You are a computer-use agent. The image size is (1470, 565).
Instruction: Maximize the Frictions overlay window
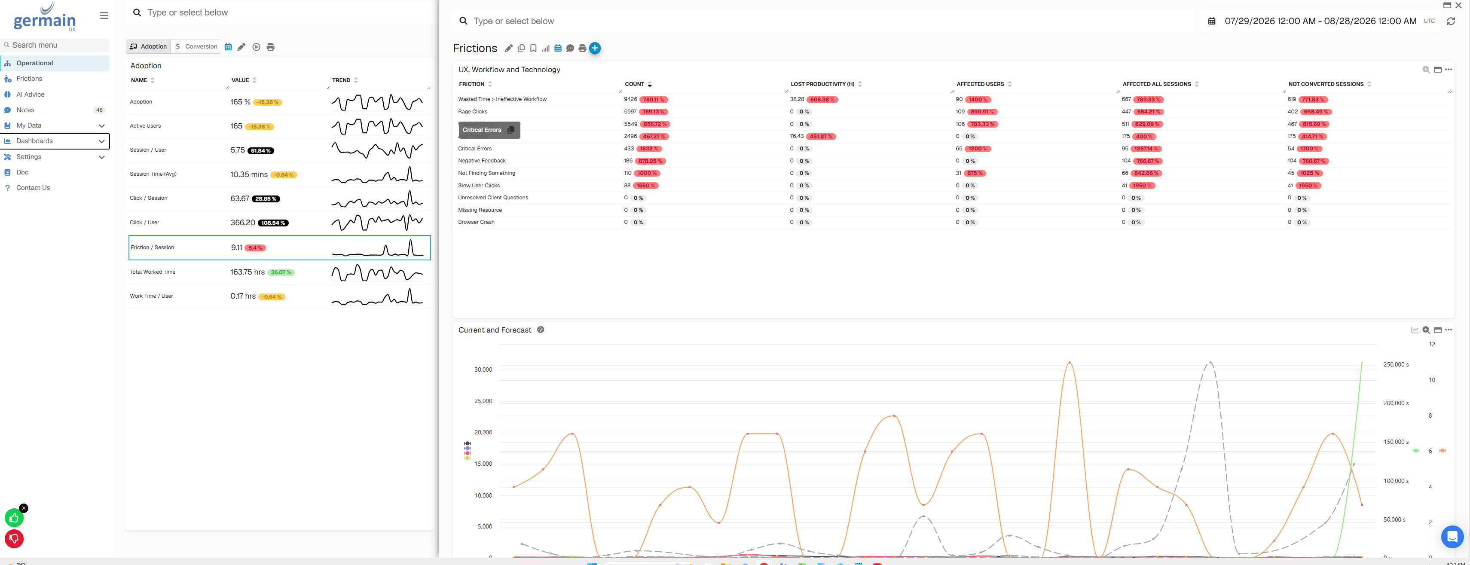coord(1447,5)
